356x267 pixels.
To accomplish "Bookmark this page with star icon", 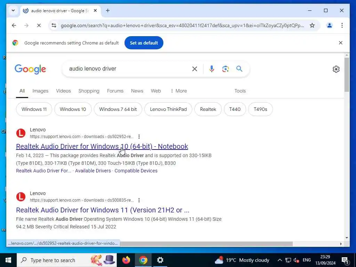I will 312,25.
